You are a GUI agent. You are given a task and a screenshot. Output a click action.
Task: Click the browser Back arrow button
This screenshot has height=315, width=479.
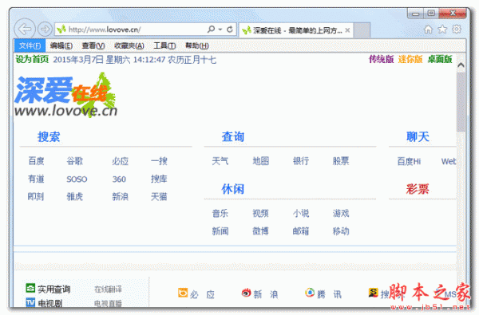[x=25, y=30]
